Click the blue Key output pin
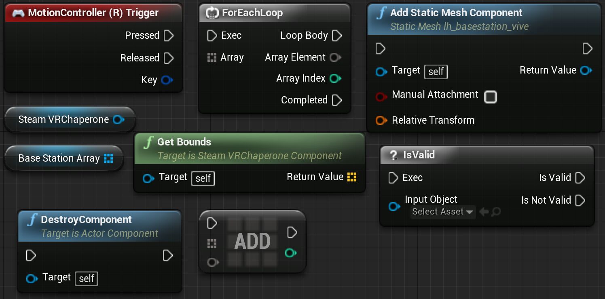 pyautogui.click(x=166, y=80)
